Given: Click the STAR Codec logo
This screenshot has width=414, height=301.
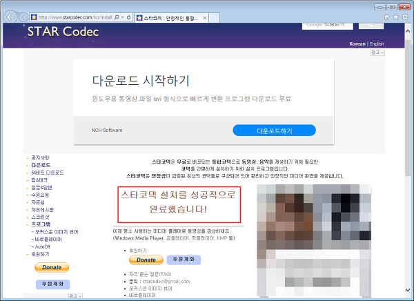Looking at the screenshot, I should (63, 32).
